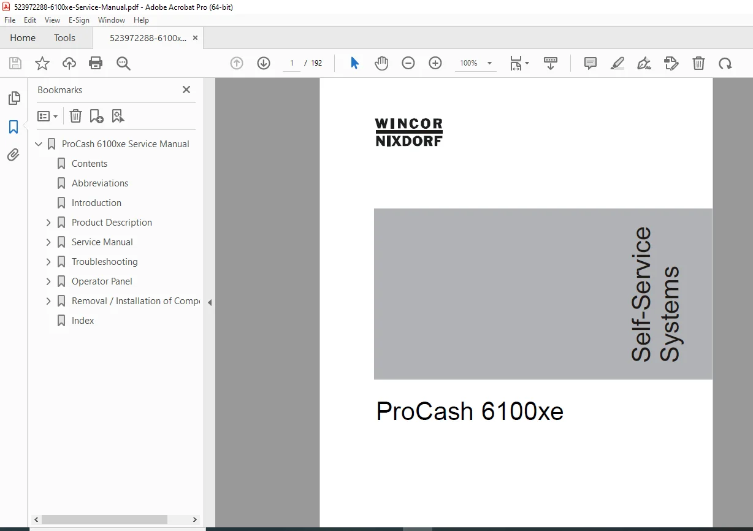The height and width of the screenshot is (531, 753).
Task: Expand the Removal / Installation bookmark
Action: click(48, 301)
